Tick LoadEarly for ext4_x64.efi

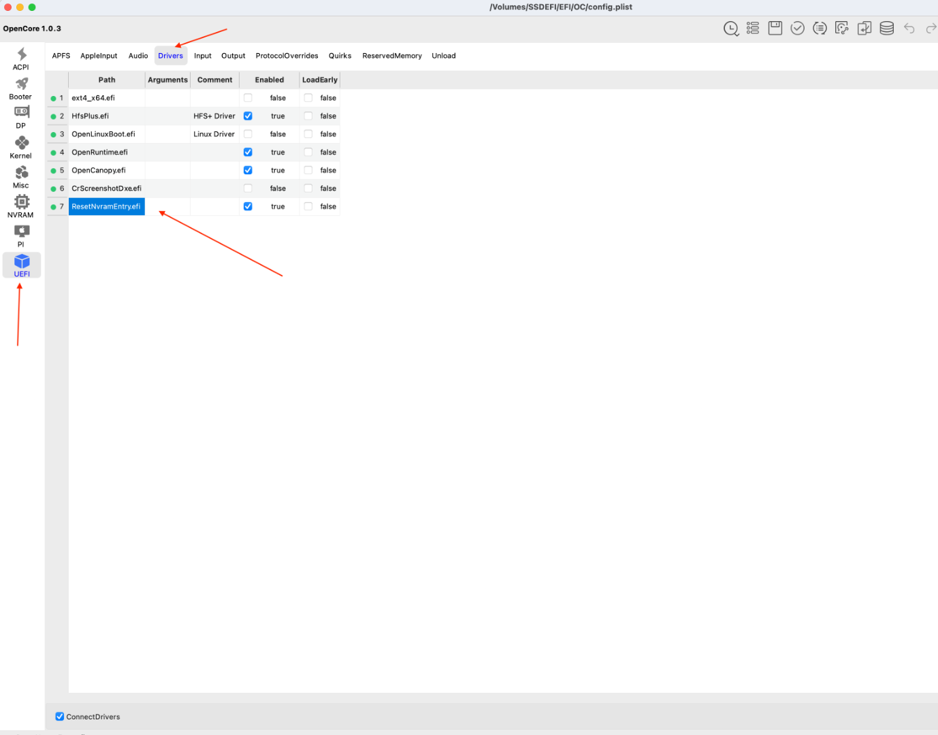308,98
